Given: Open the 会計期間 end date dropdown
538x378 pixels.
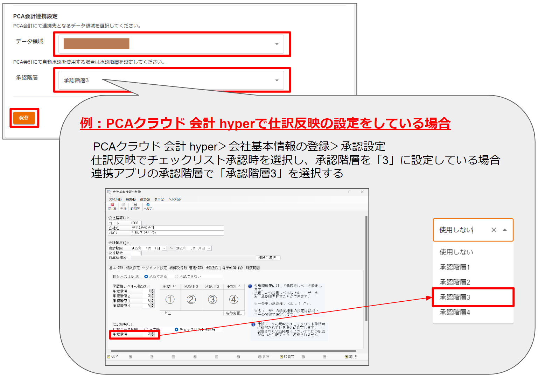Looking at the screenshot, I should click(209, 248).
